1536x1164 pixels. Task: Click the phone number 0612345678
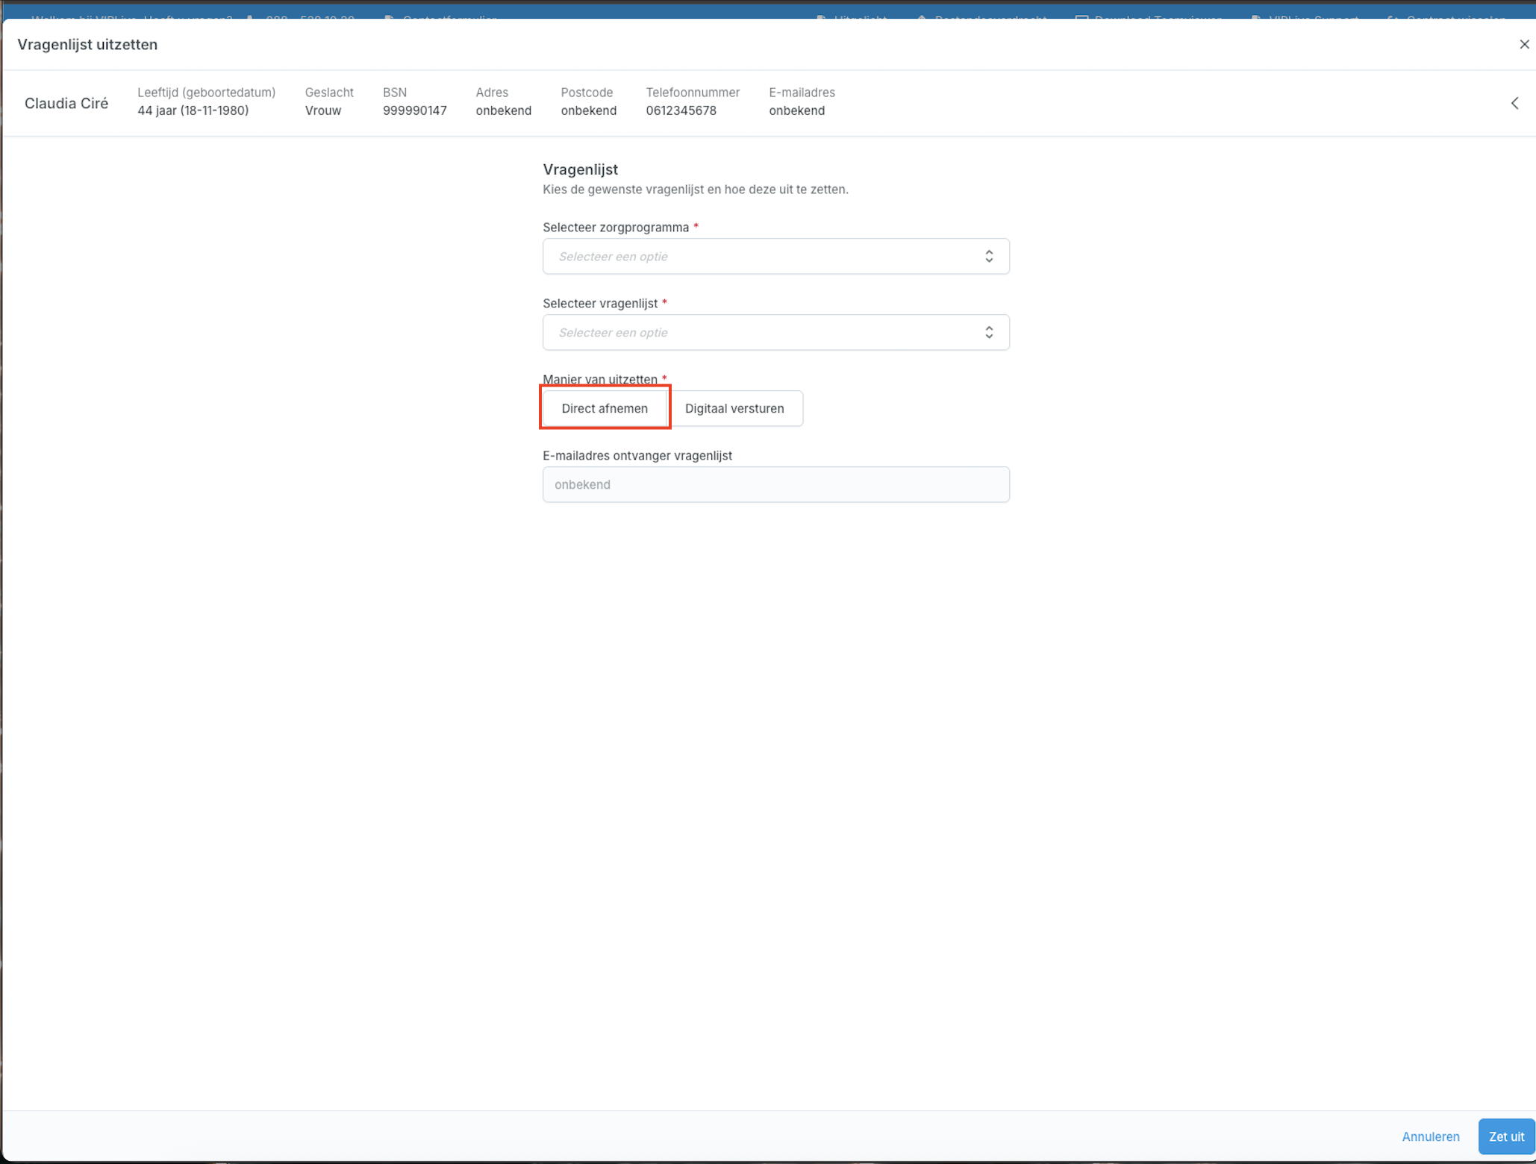point(681,111)
